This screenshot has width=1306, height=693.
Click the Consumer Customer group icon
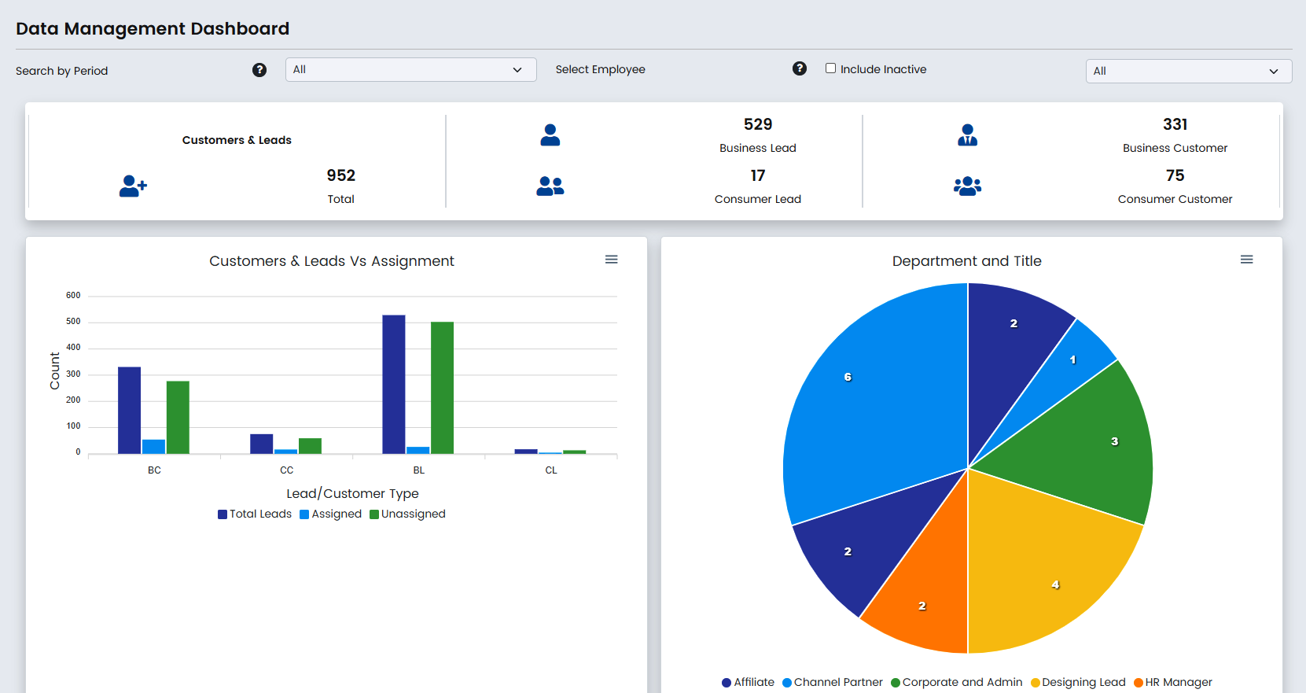point(967,186)
